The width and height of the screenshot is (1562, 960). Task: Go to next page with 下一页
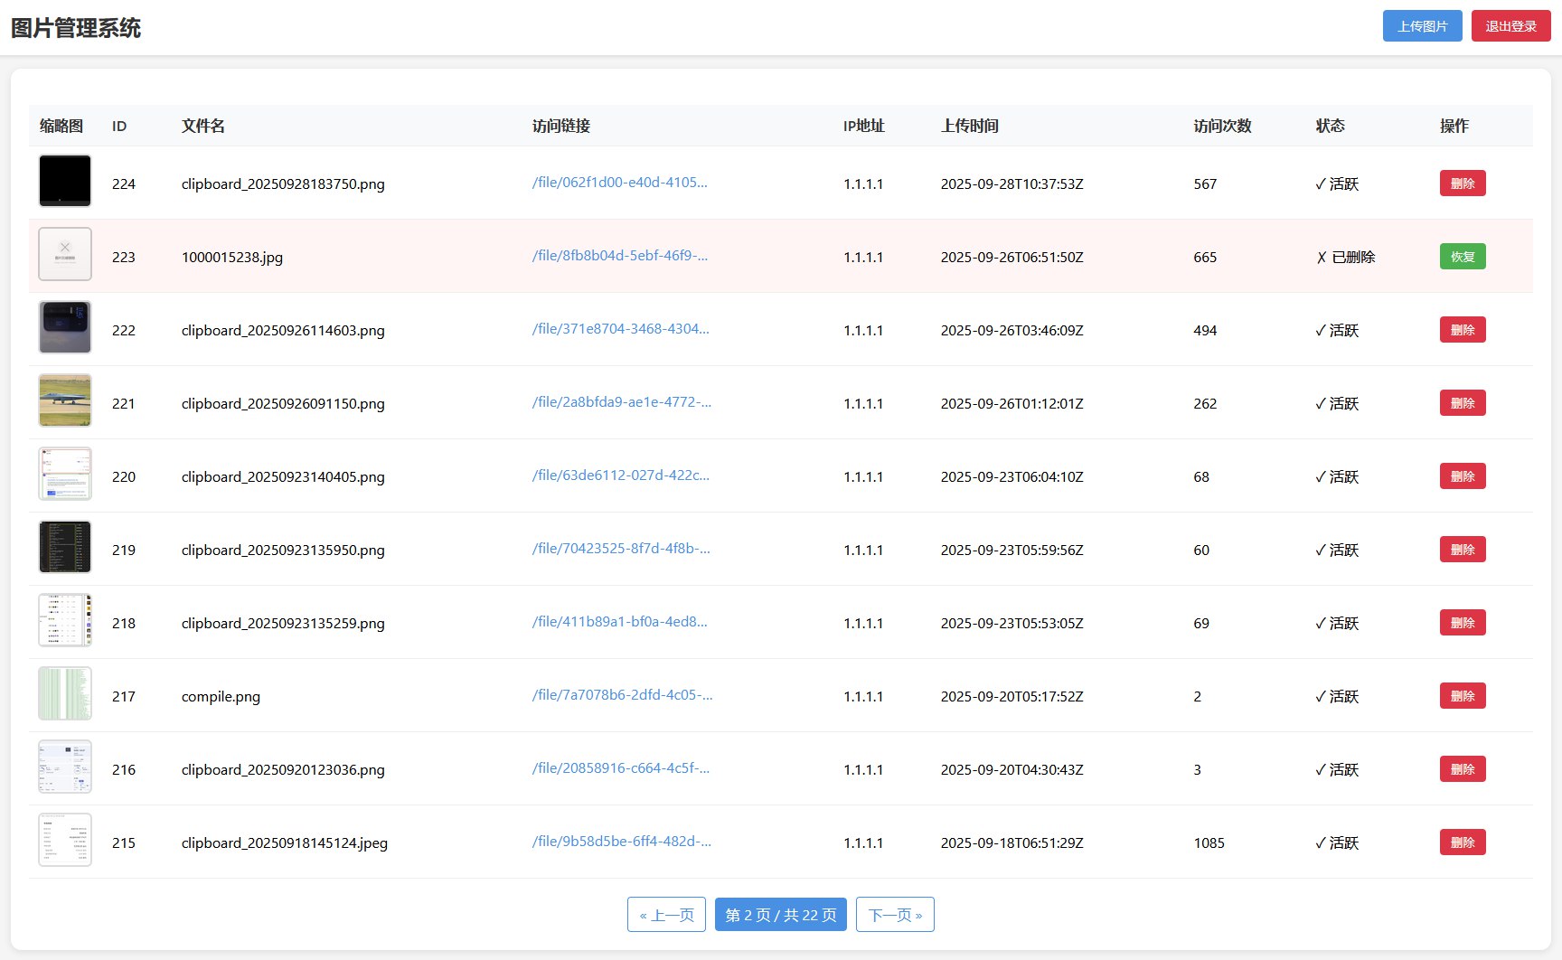895,915
